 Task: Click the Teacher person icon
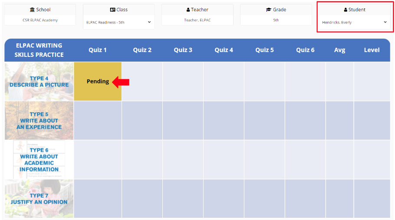click(188, 10)
